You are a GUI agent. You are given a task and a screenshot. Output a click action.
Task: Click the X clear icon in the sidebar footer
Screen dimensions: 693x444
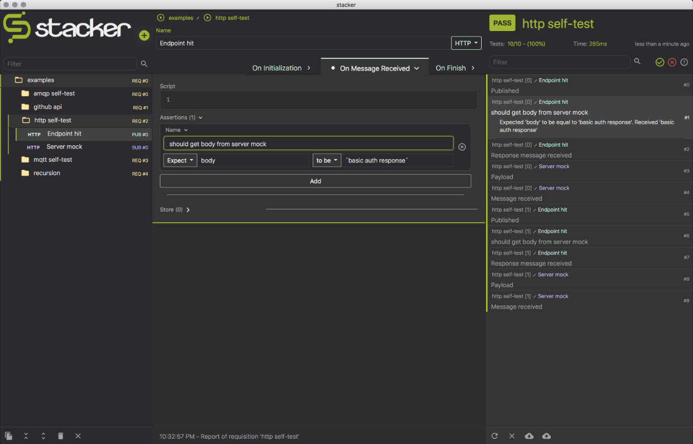tap(78, 436)
